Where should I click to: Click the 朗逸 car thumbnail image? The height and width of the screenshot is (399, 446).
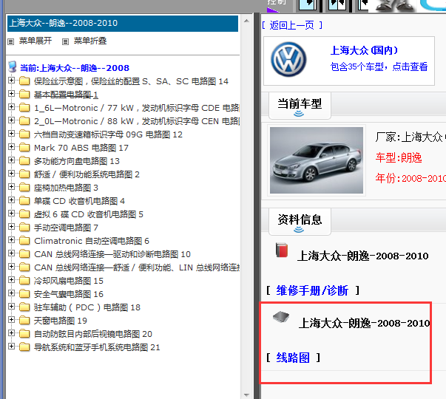tap(317, 160)
